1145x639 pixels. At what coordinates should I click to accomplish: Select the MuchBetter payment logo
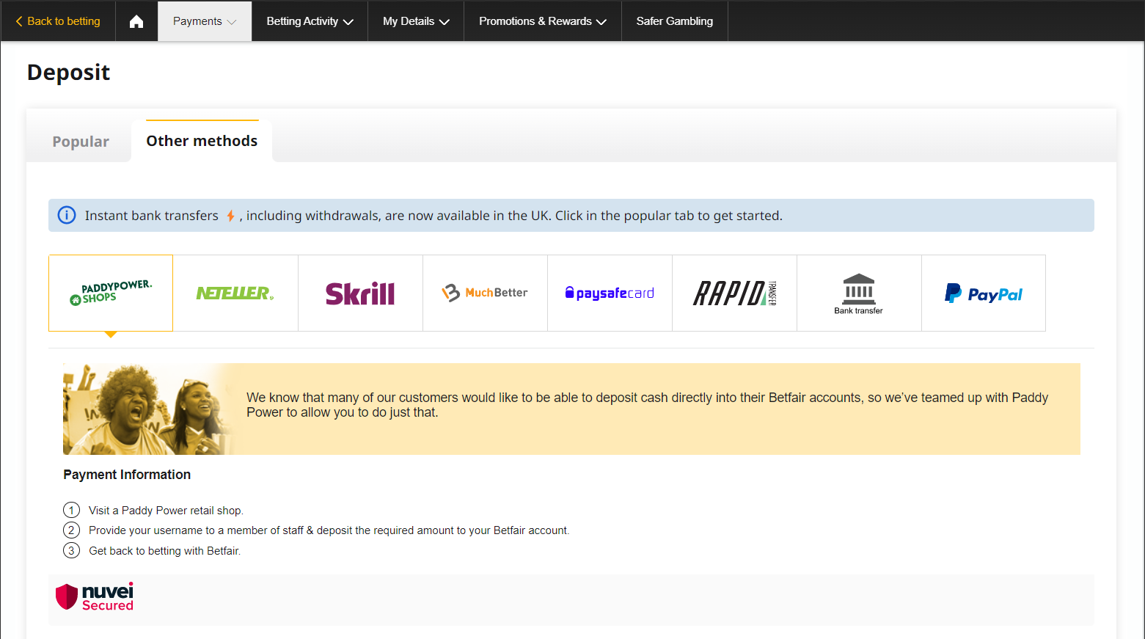pos(485,293)
